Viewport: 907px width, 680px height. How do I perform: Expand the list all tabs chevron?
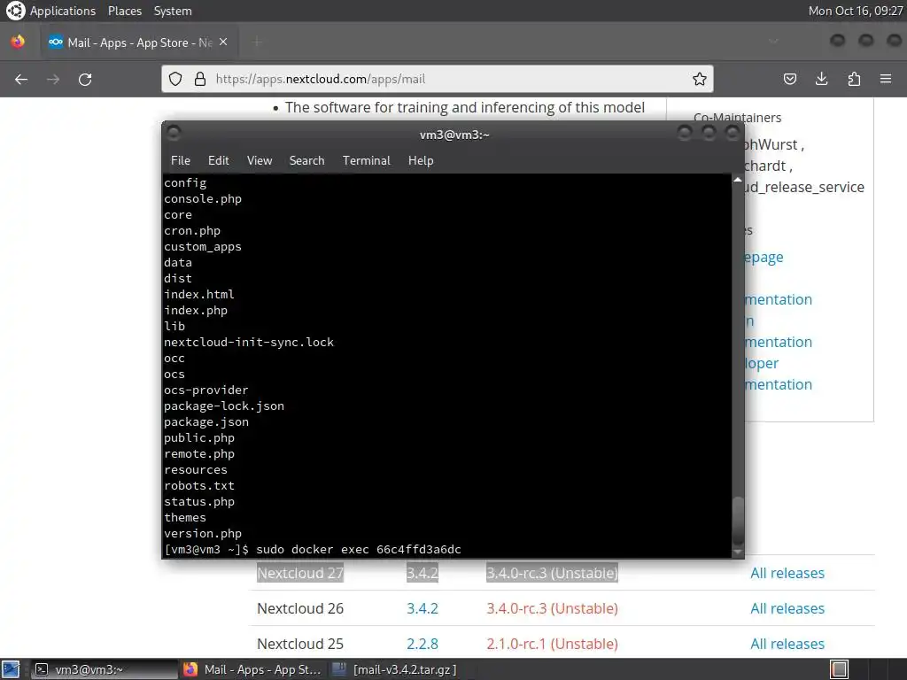coord(773,42)
